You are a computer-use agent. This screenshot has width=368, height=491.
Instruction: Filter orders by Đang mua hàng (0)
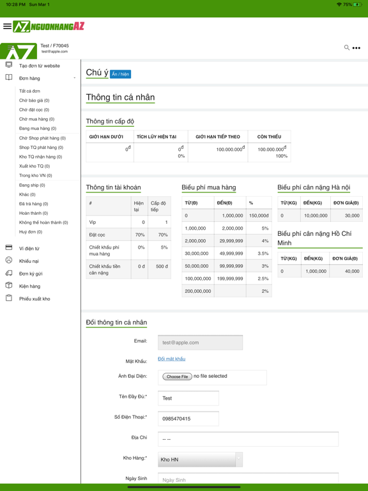tap(38, 129)
